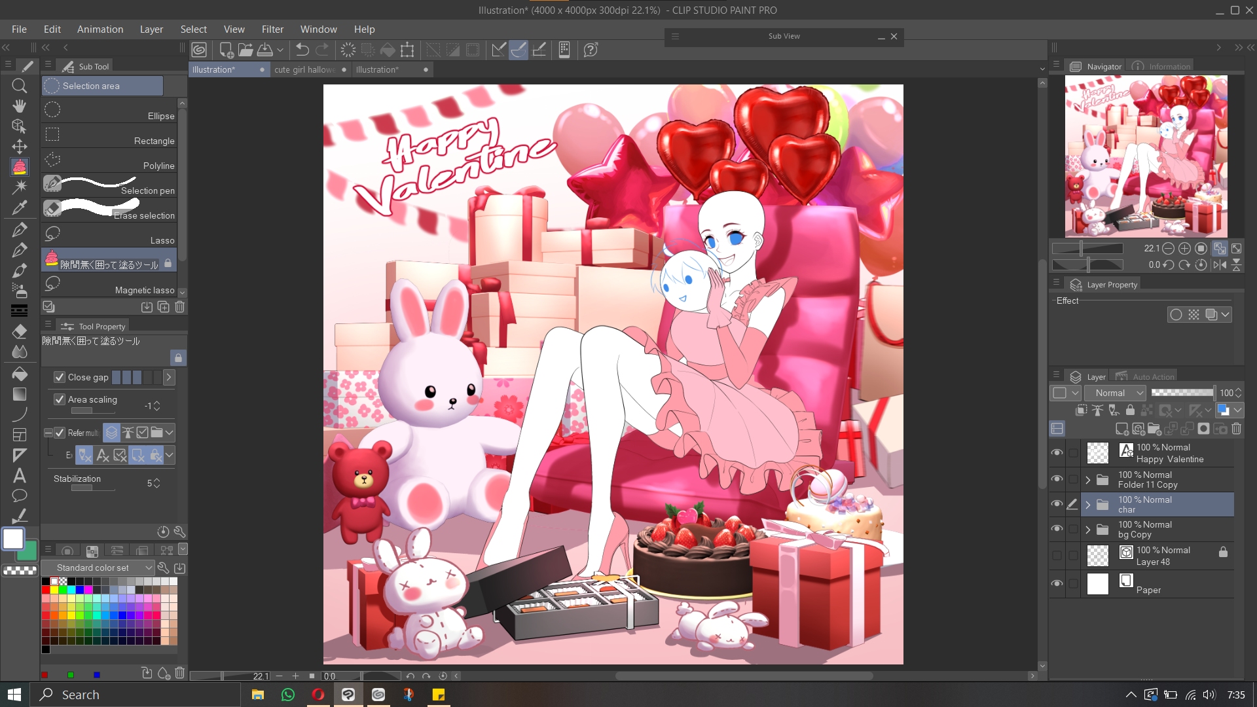This screenshot has height=707, width=1257.
Task: Select the Fill bucket tool
Action: click(x=20, y=373)
